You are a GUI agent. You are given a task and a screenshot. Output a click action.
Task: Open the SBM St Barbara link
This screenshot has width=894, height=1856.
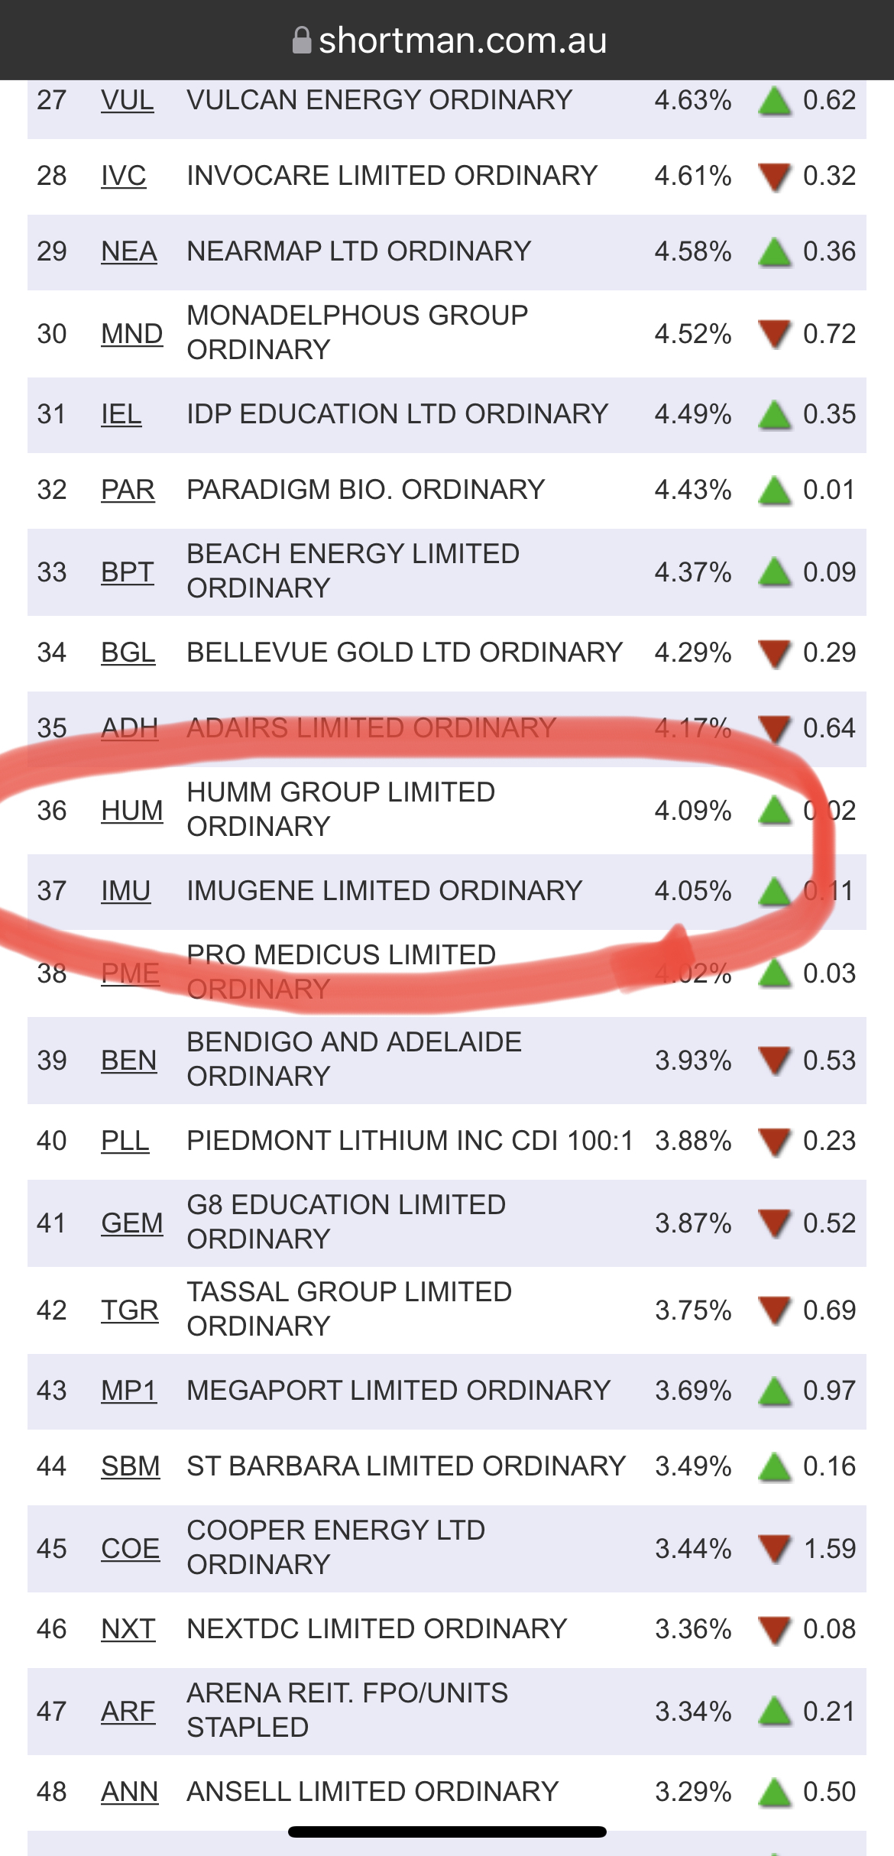pyautogui.click(x=130, y=1466)
